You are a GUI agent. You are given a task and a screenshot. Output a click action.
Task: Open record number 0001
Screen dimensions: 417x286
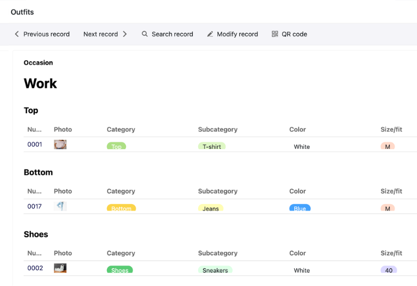35,145
